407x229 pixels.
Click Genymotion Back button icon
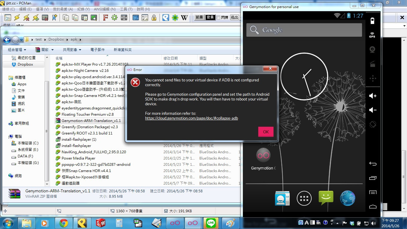pyautogui.click(x=373, y=164)
